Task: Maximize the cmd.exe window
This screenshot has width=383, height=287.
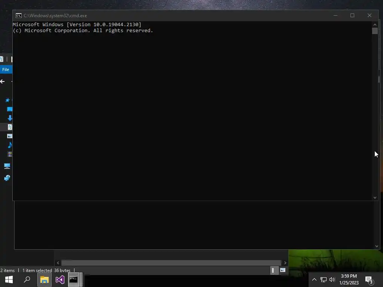Action: 352,16
